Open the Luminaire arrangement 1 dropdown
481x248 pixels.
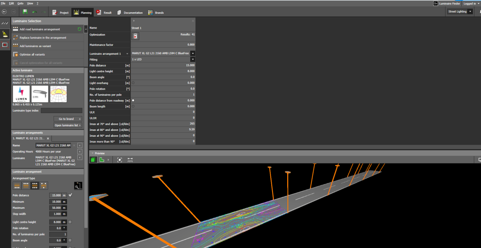pos(193,53)
